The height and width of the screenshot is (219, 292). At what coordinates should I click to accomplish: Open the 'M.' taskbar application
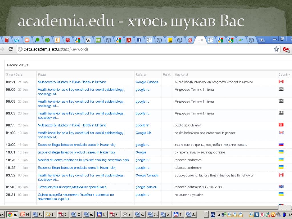click(x=25, y=214)
